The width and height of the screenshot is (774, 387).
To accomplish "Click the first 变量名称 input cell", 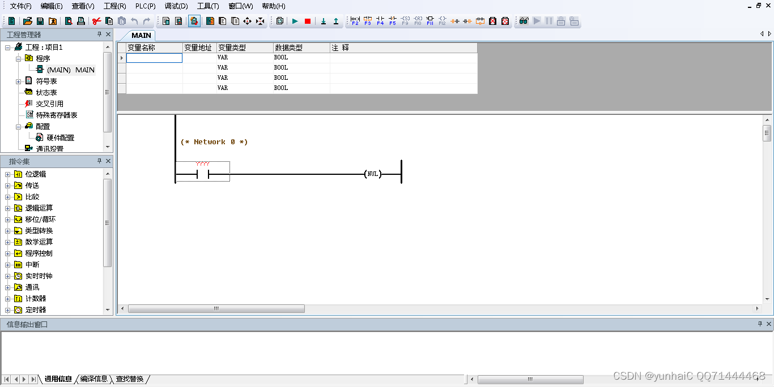I will 154,58.
